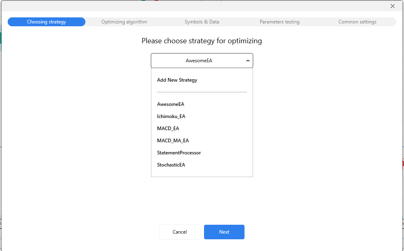Collapse the strategy list using the chevron arrow
404x251 pixels.
[x=247, y=61]
